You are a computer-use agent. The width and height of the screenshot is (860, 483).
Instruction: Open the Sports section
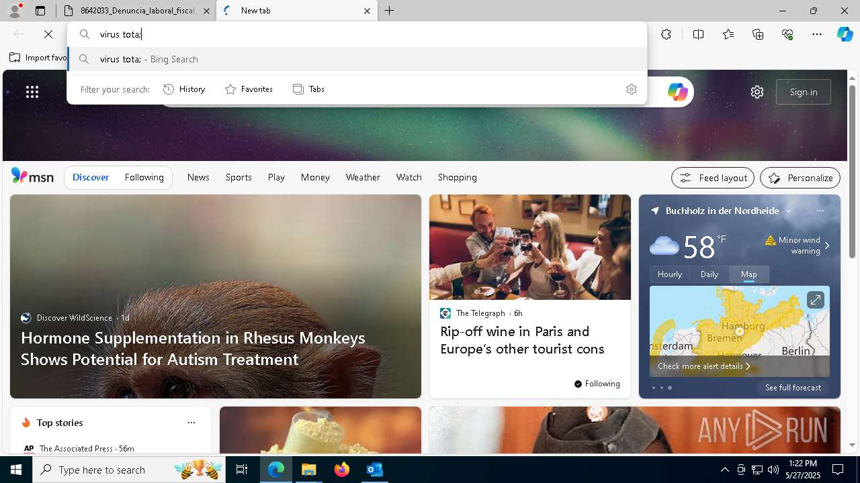pos(239,177)
